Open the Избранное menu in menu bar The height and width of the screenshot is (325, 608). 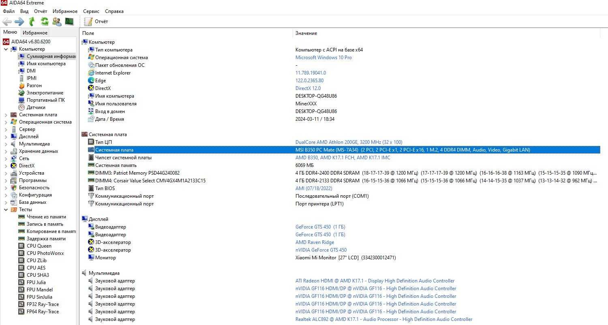point(65,11)
